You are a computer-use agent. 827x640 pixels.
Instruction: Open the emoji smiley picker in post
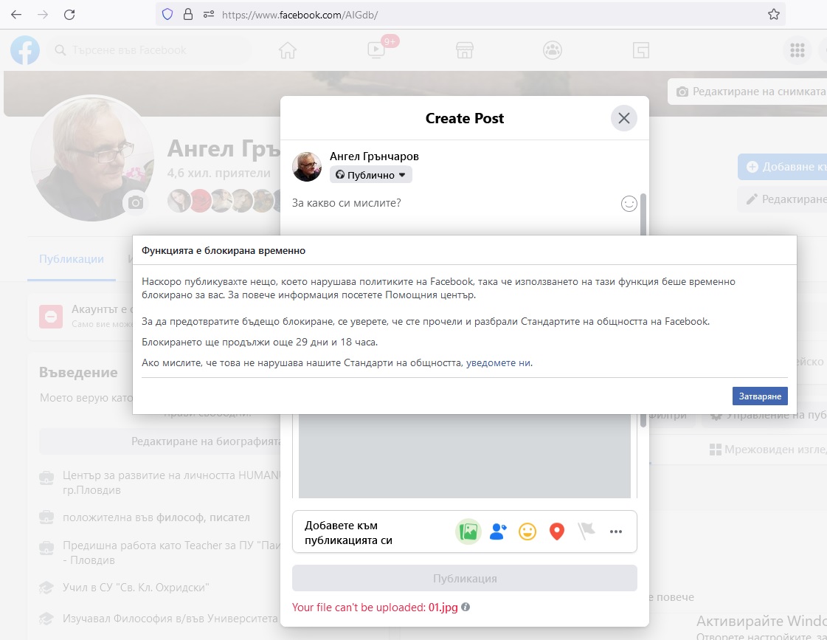pyautogui.click(x=629, y=204)
